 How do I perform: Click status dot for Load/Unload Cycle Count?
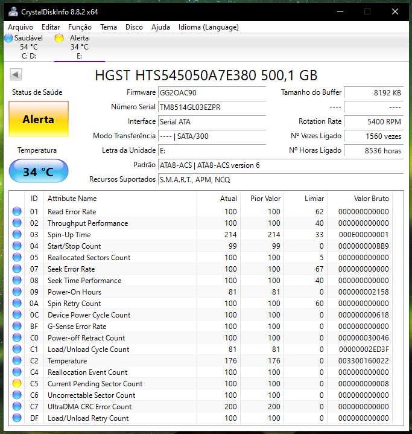[x=17, y=349]
